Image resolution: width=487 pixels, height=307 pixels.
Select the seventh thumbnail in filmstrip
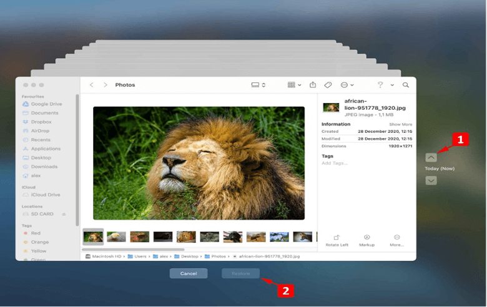coord(233,237)
